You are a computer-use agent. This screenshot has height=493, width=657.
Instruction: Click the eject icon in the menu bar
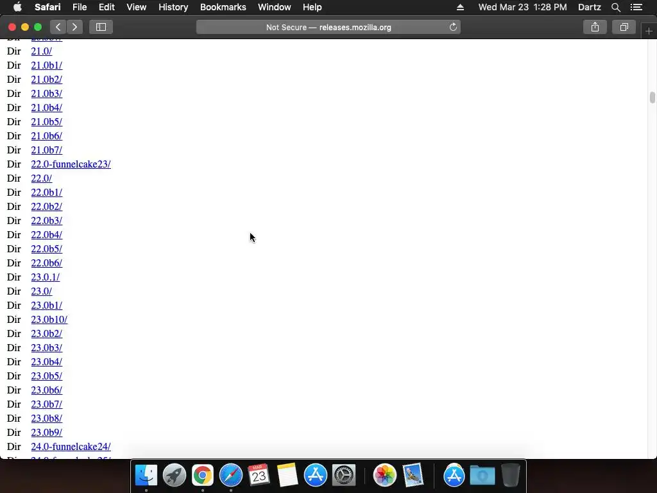460,7
